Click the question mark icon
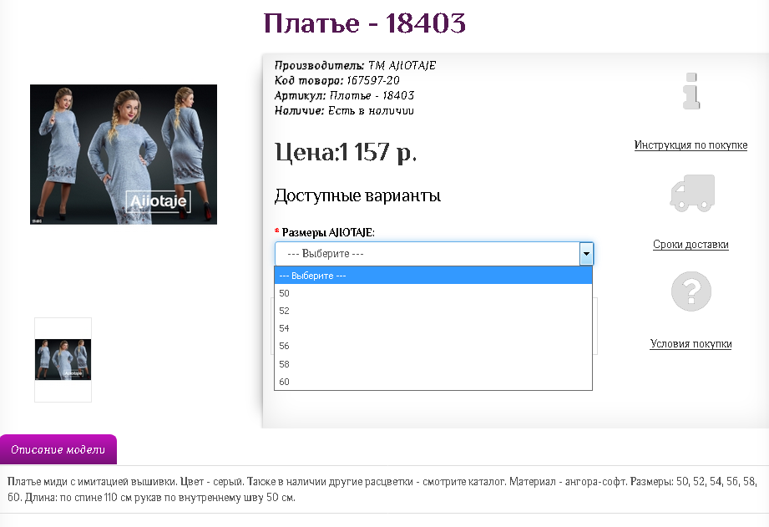This screenshot has width=769, height=527. click(x=691, y=291)
